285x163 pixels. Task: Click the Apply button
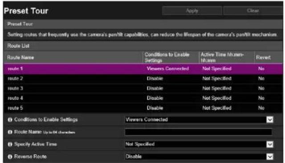(x=192, y=11)
